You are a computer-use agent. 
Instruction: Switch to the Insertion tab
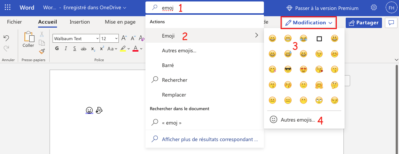pyautogui.click(x=80, y=22)
